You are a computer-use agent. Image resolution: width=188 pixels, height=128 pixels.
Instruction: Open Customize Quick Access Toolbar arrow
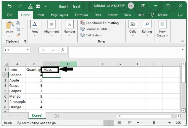pos(46,6)
